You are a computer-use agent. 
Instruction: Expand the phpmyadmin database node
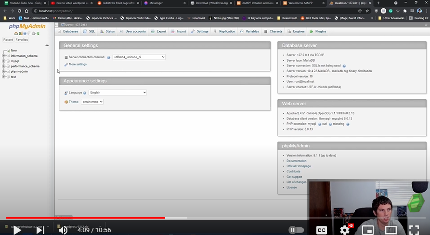(x=4, y=71)
